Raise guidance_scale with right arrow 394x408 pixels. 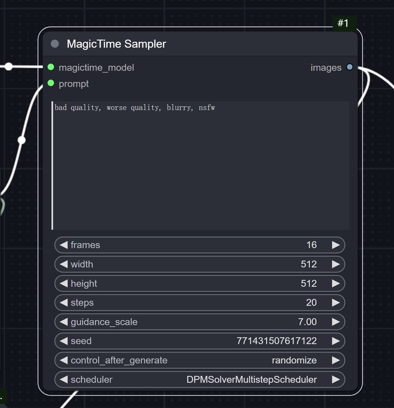(336, 322)
